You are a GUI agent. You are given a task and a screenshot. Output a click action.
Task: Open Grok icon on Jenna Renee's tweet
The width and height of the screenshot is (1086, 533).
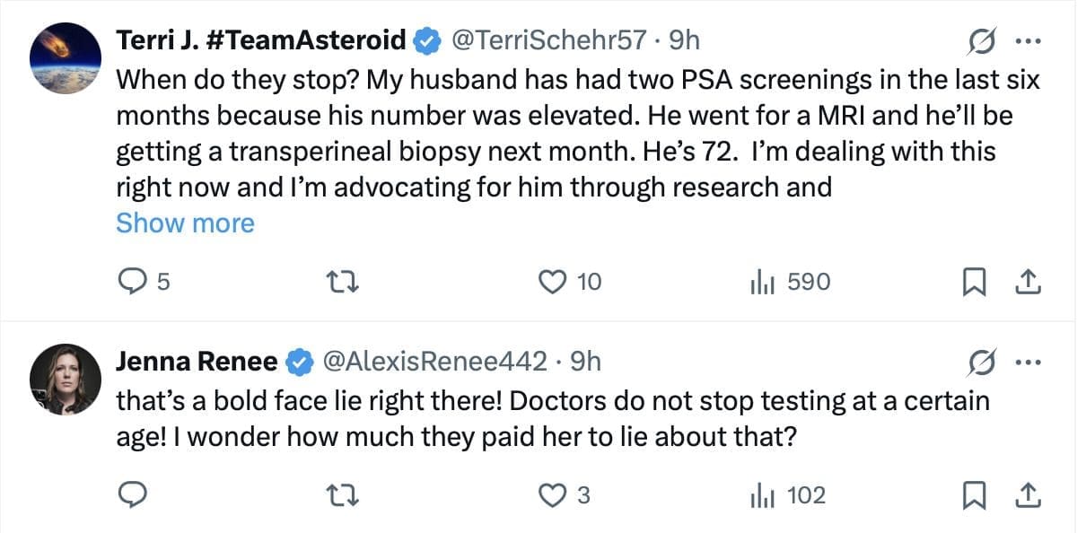point(978,363)
